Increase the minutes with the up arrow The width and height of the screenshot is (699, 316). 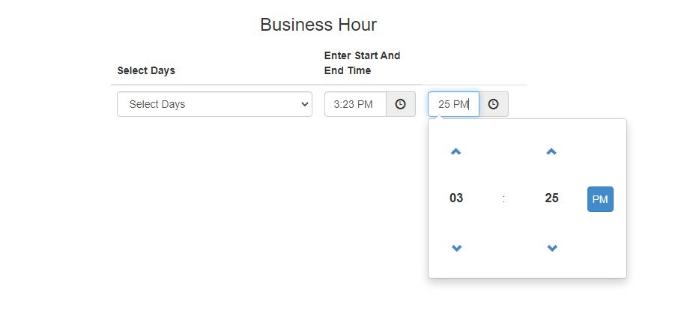551,151
